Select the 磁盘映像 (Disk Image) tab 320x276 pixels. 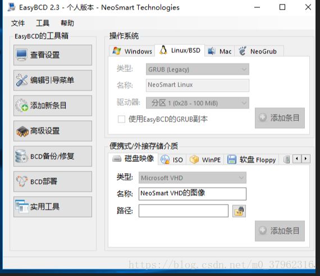pos(133,159)
